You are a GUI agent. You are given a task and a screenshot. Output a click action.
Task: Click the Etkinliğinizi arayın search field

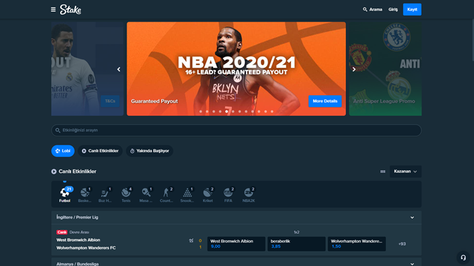point(236,131)
